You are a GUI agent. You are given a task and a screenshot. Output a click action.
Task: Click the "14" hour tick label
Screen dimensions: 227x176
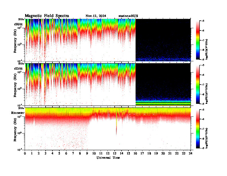(122, 154)
